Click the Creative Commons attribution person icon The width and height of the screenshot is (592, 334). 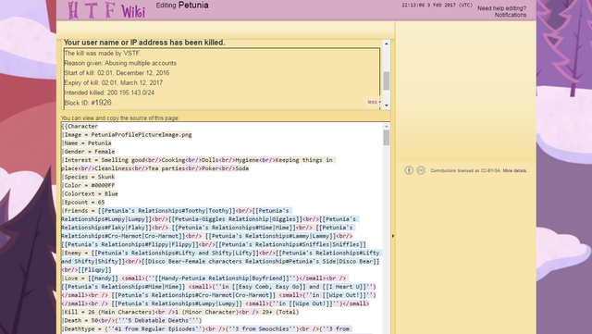pyautogui.click(x=409, y=170)
